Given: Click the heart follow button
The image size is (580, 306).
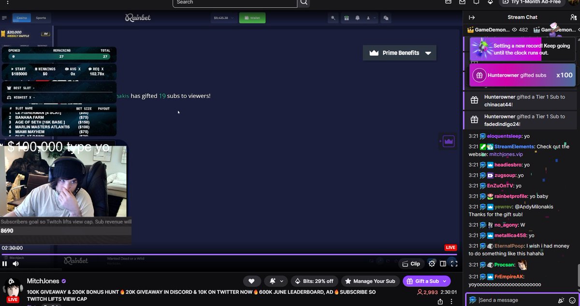Looking at the screenshot, I should (x=251, y=281).
